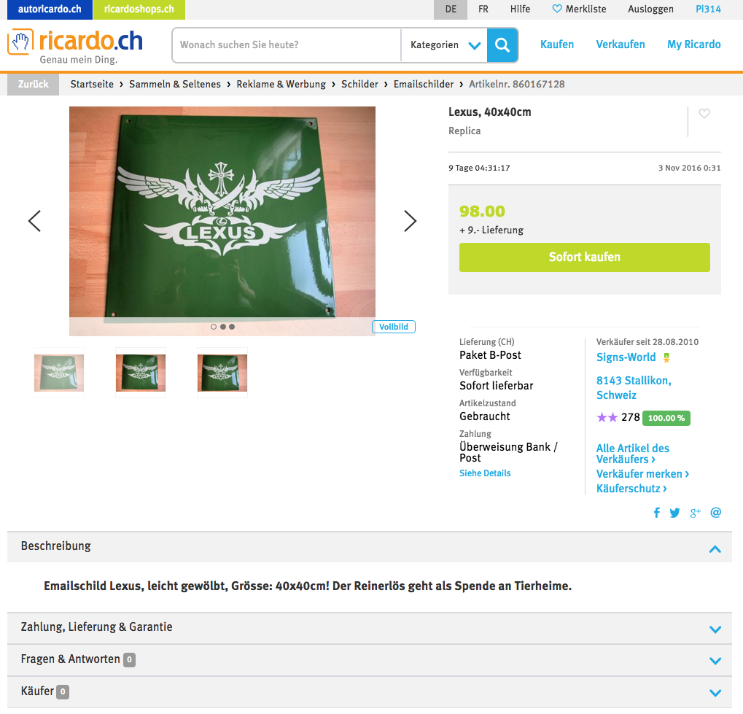
Task: Click the blue search magnifier button
Action: tap(502, 45)
